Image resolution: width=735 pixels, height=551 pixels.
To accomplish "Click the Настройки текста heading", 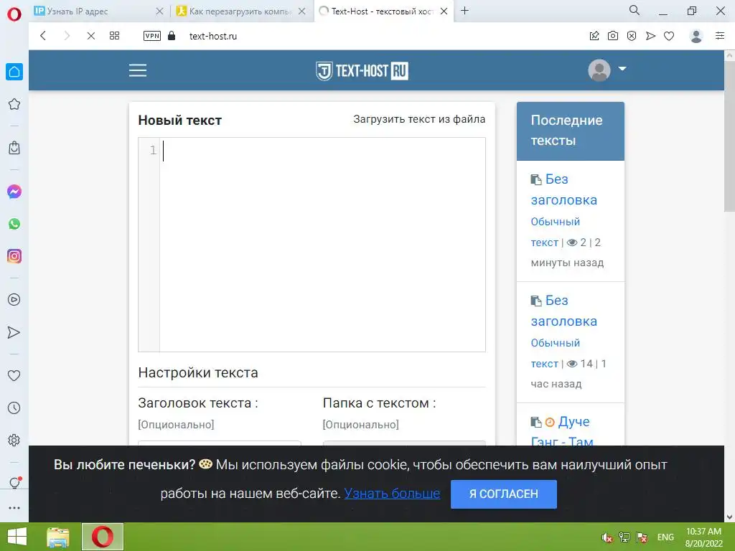I will click(198, 372).
